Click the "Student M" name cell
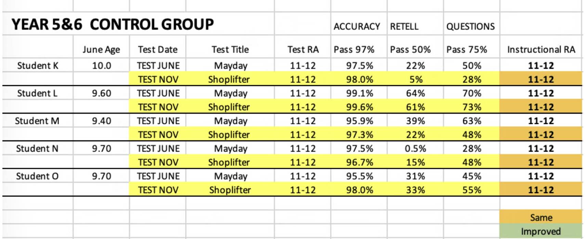 pos(37,121)
